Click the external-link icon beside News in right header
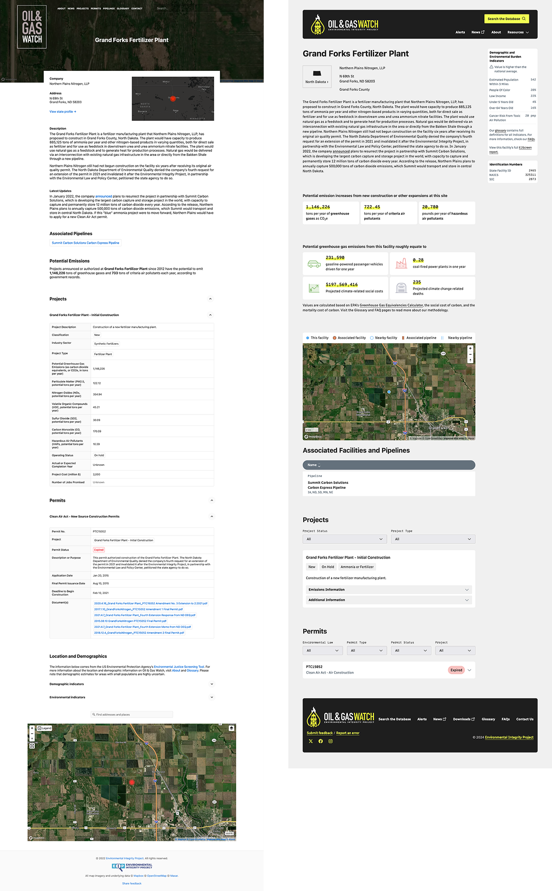This screenshot has height=891, width=552. point(483,32)
